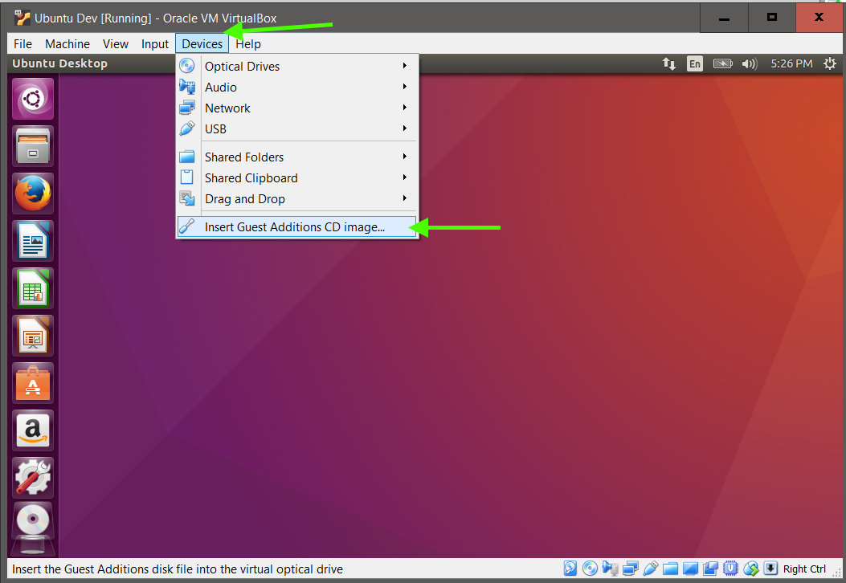Click the USB plug menu icon

186,129
